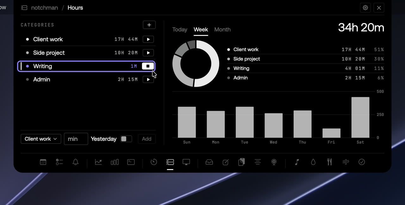
Task: Switch to the Month tab
Action: (222, 30)
